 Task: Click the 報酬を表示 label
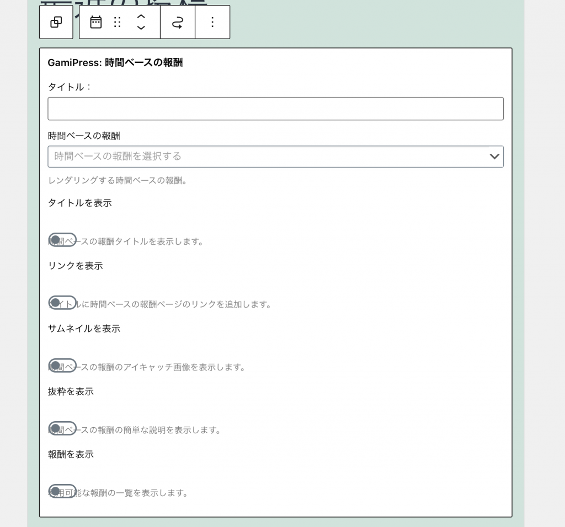[71, 454]
